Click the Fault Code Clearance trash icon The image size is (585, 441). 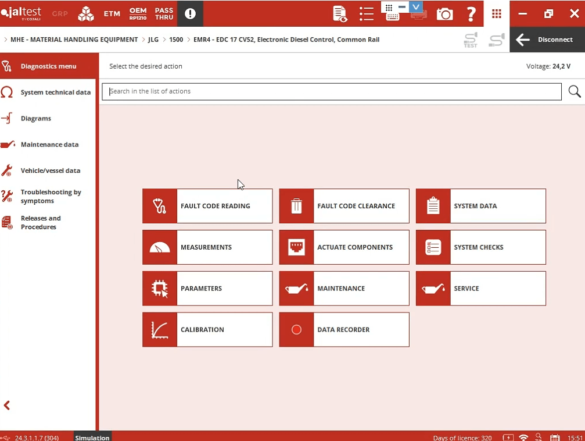pyautogui.click(x=296, y=206)
